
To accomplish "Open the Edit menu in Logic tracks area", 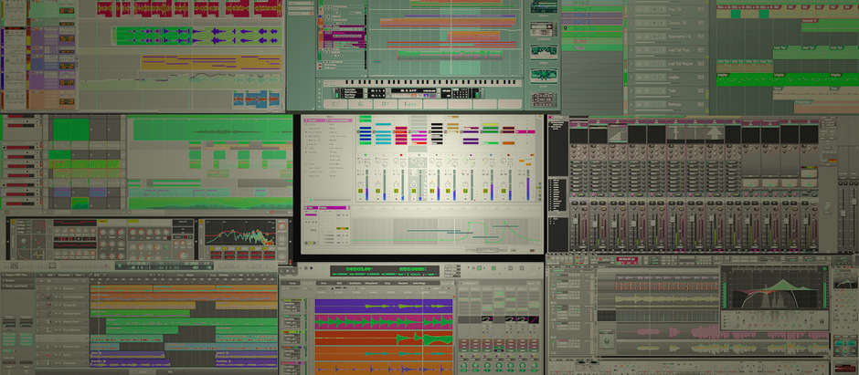I will 51,275.
